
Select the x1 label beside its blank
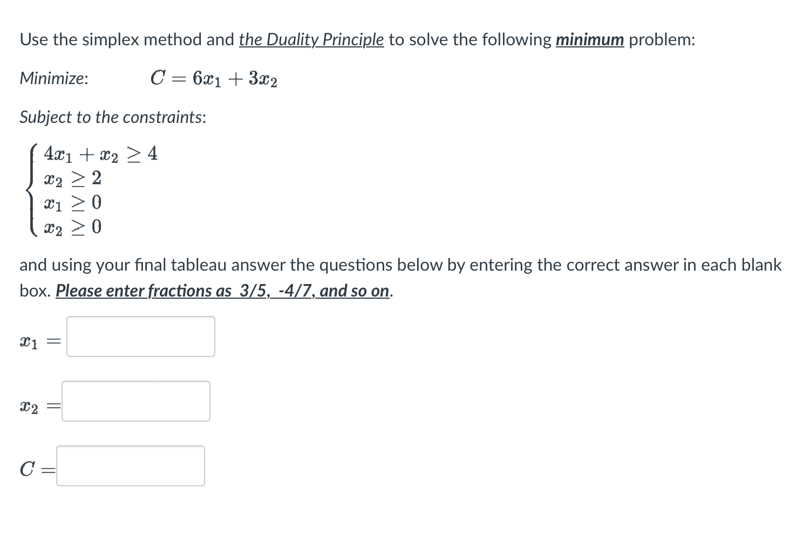tap(30, 340)
